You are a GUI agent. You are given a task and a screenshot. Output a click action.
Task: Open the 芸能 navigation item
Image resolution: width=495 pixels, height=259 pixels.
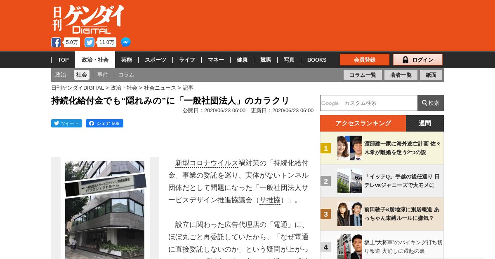pos(127,60)
